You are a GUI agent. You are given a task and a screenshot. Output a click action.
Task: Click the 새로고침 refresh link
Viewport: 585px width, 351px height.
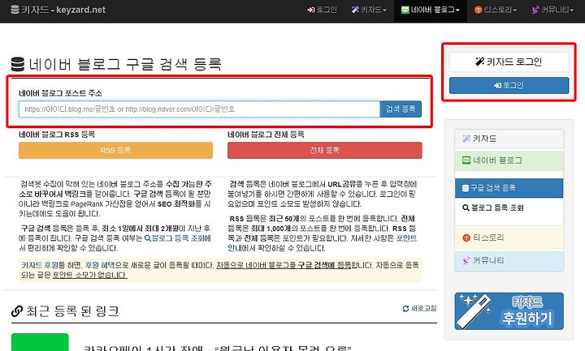pyautogui.click(x=419, y=309)
